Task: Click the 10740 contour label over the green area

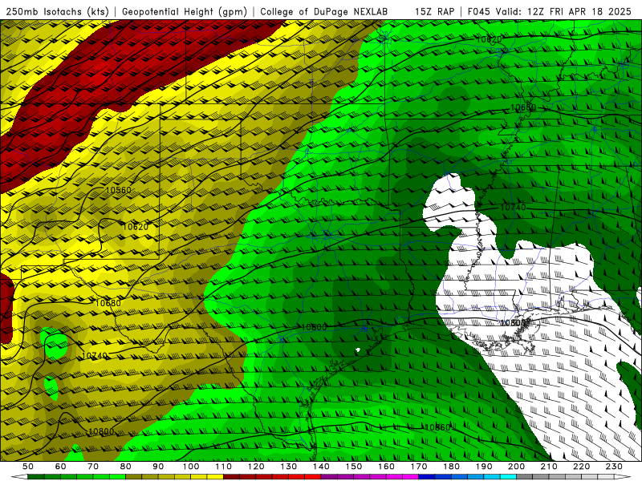Action: tap(513, 208)
